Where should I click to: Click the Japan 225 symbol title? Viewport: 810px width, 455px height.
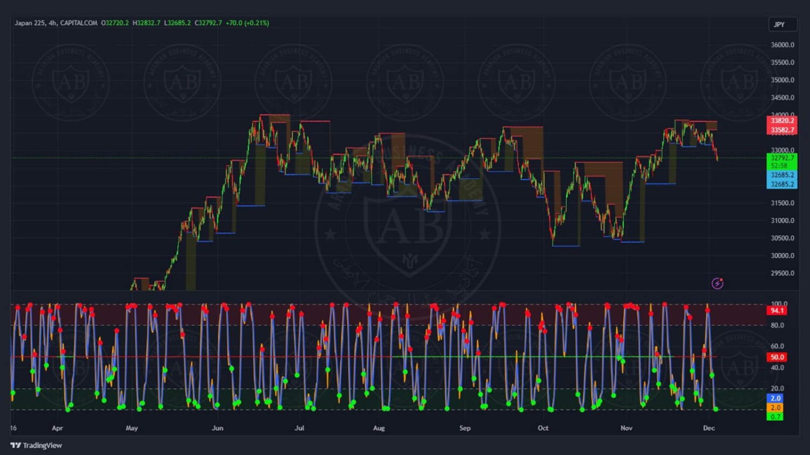[x=30, y=23]
